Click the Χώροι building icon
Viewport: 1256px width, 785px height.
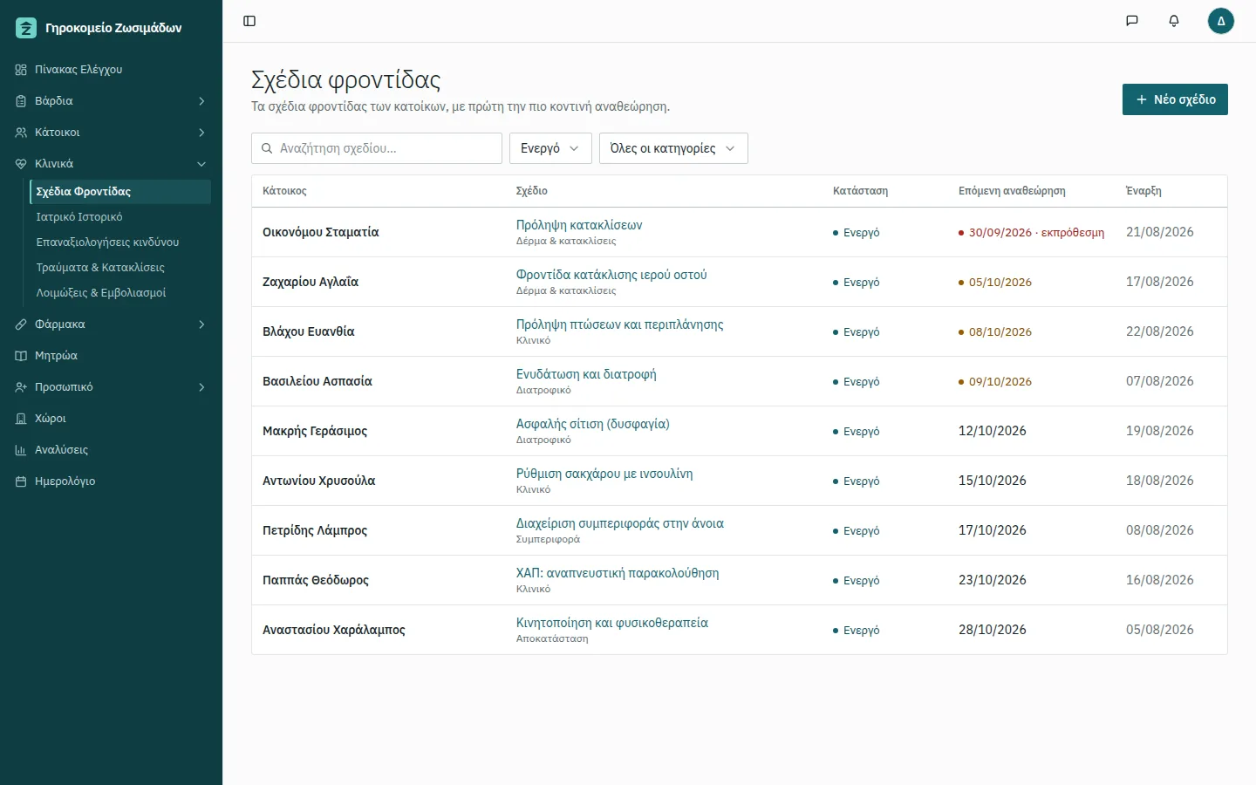pos(21,419)
